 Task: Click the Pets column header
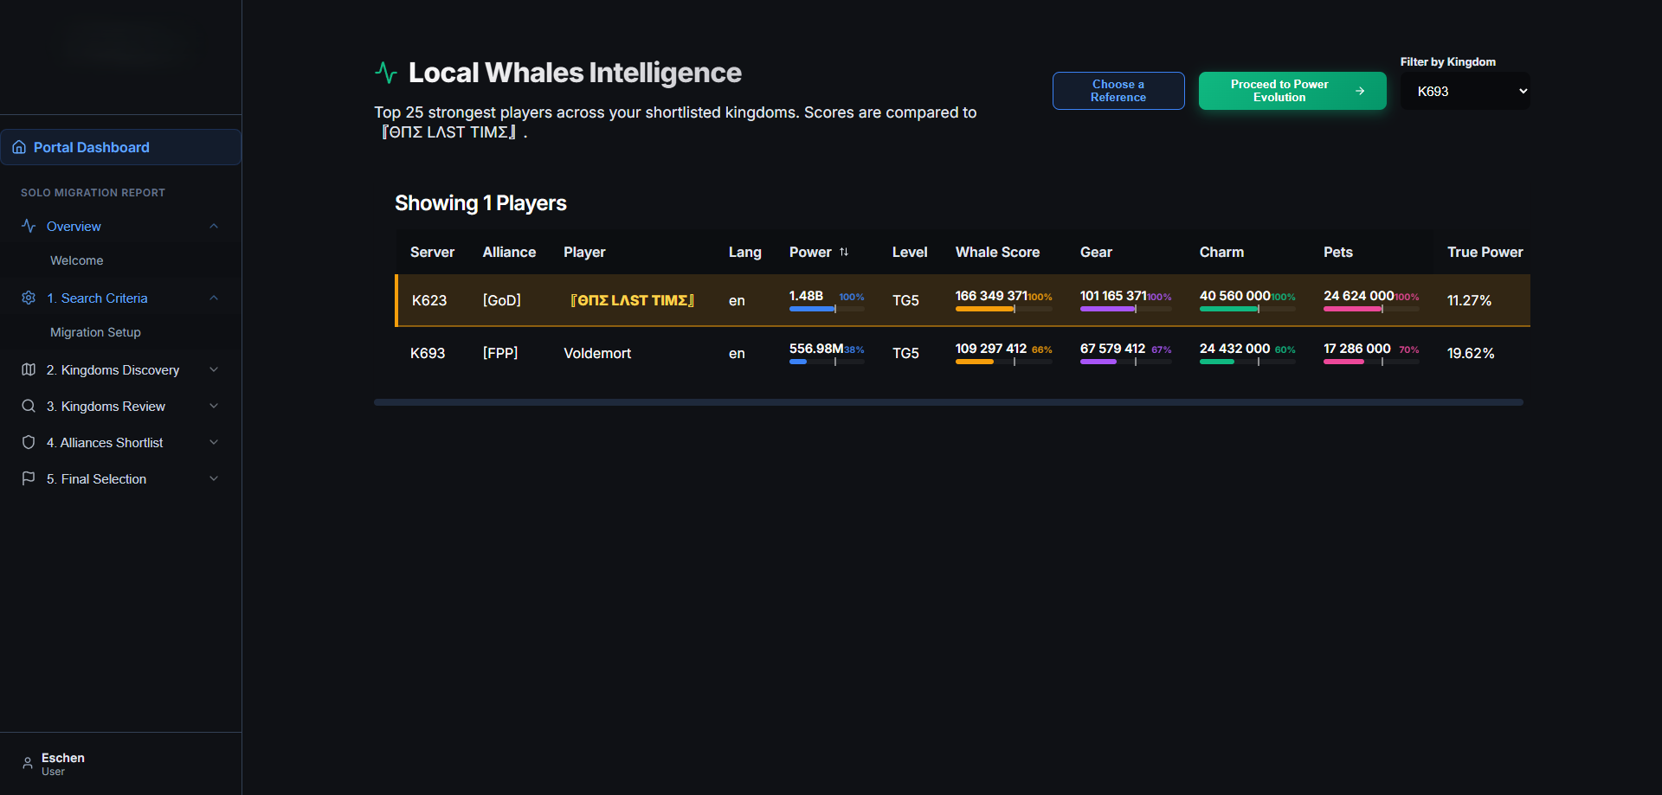(x=1337, y=252)
